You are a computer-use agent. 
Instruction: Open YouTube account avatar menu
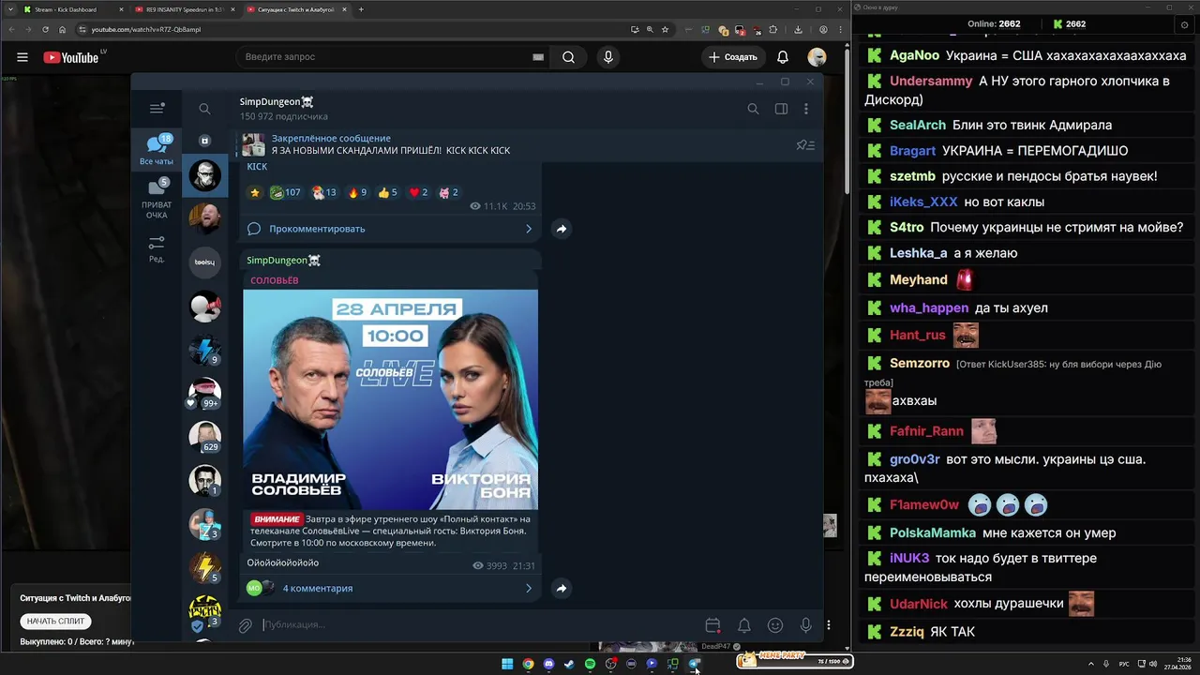[x=817, y=57]
